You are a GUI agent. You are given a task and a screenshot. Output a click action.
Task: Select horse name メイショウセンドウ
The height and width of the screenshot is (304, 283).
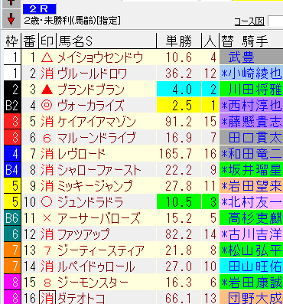(x=100, y=57)
